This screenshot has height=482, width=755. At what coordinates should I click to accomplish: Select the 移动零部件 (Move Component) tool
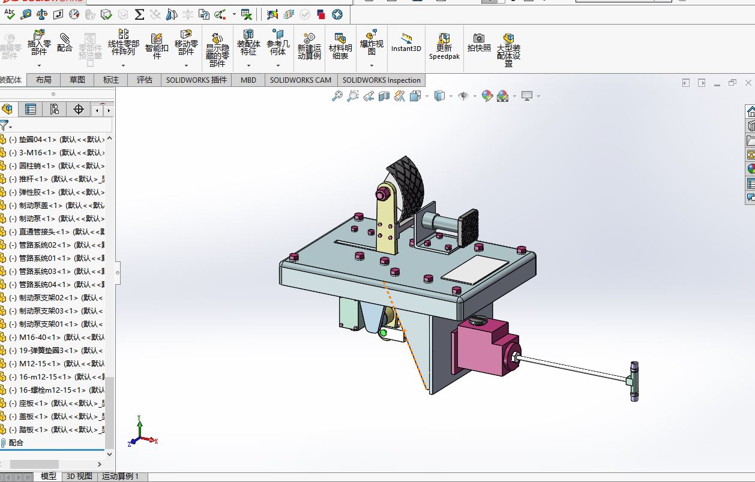tap(186, 42)
